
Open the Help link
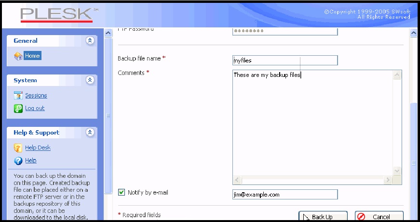(31, 160)
